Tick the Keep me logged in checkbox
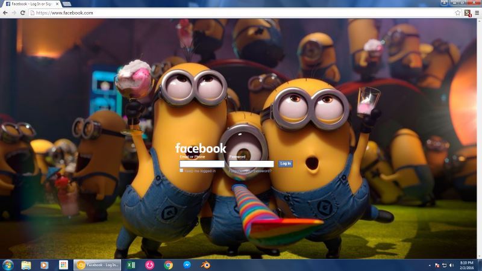482x271 pixels. pos(181,170)
